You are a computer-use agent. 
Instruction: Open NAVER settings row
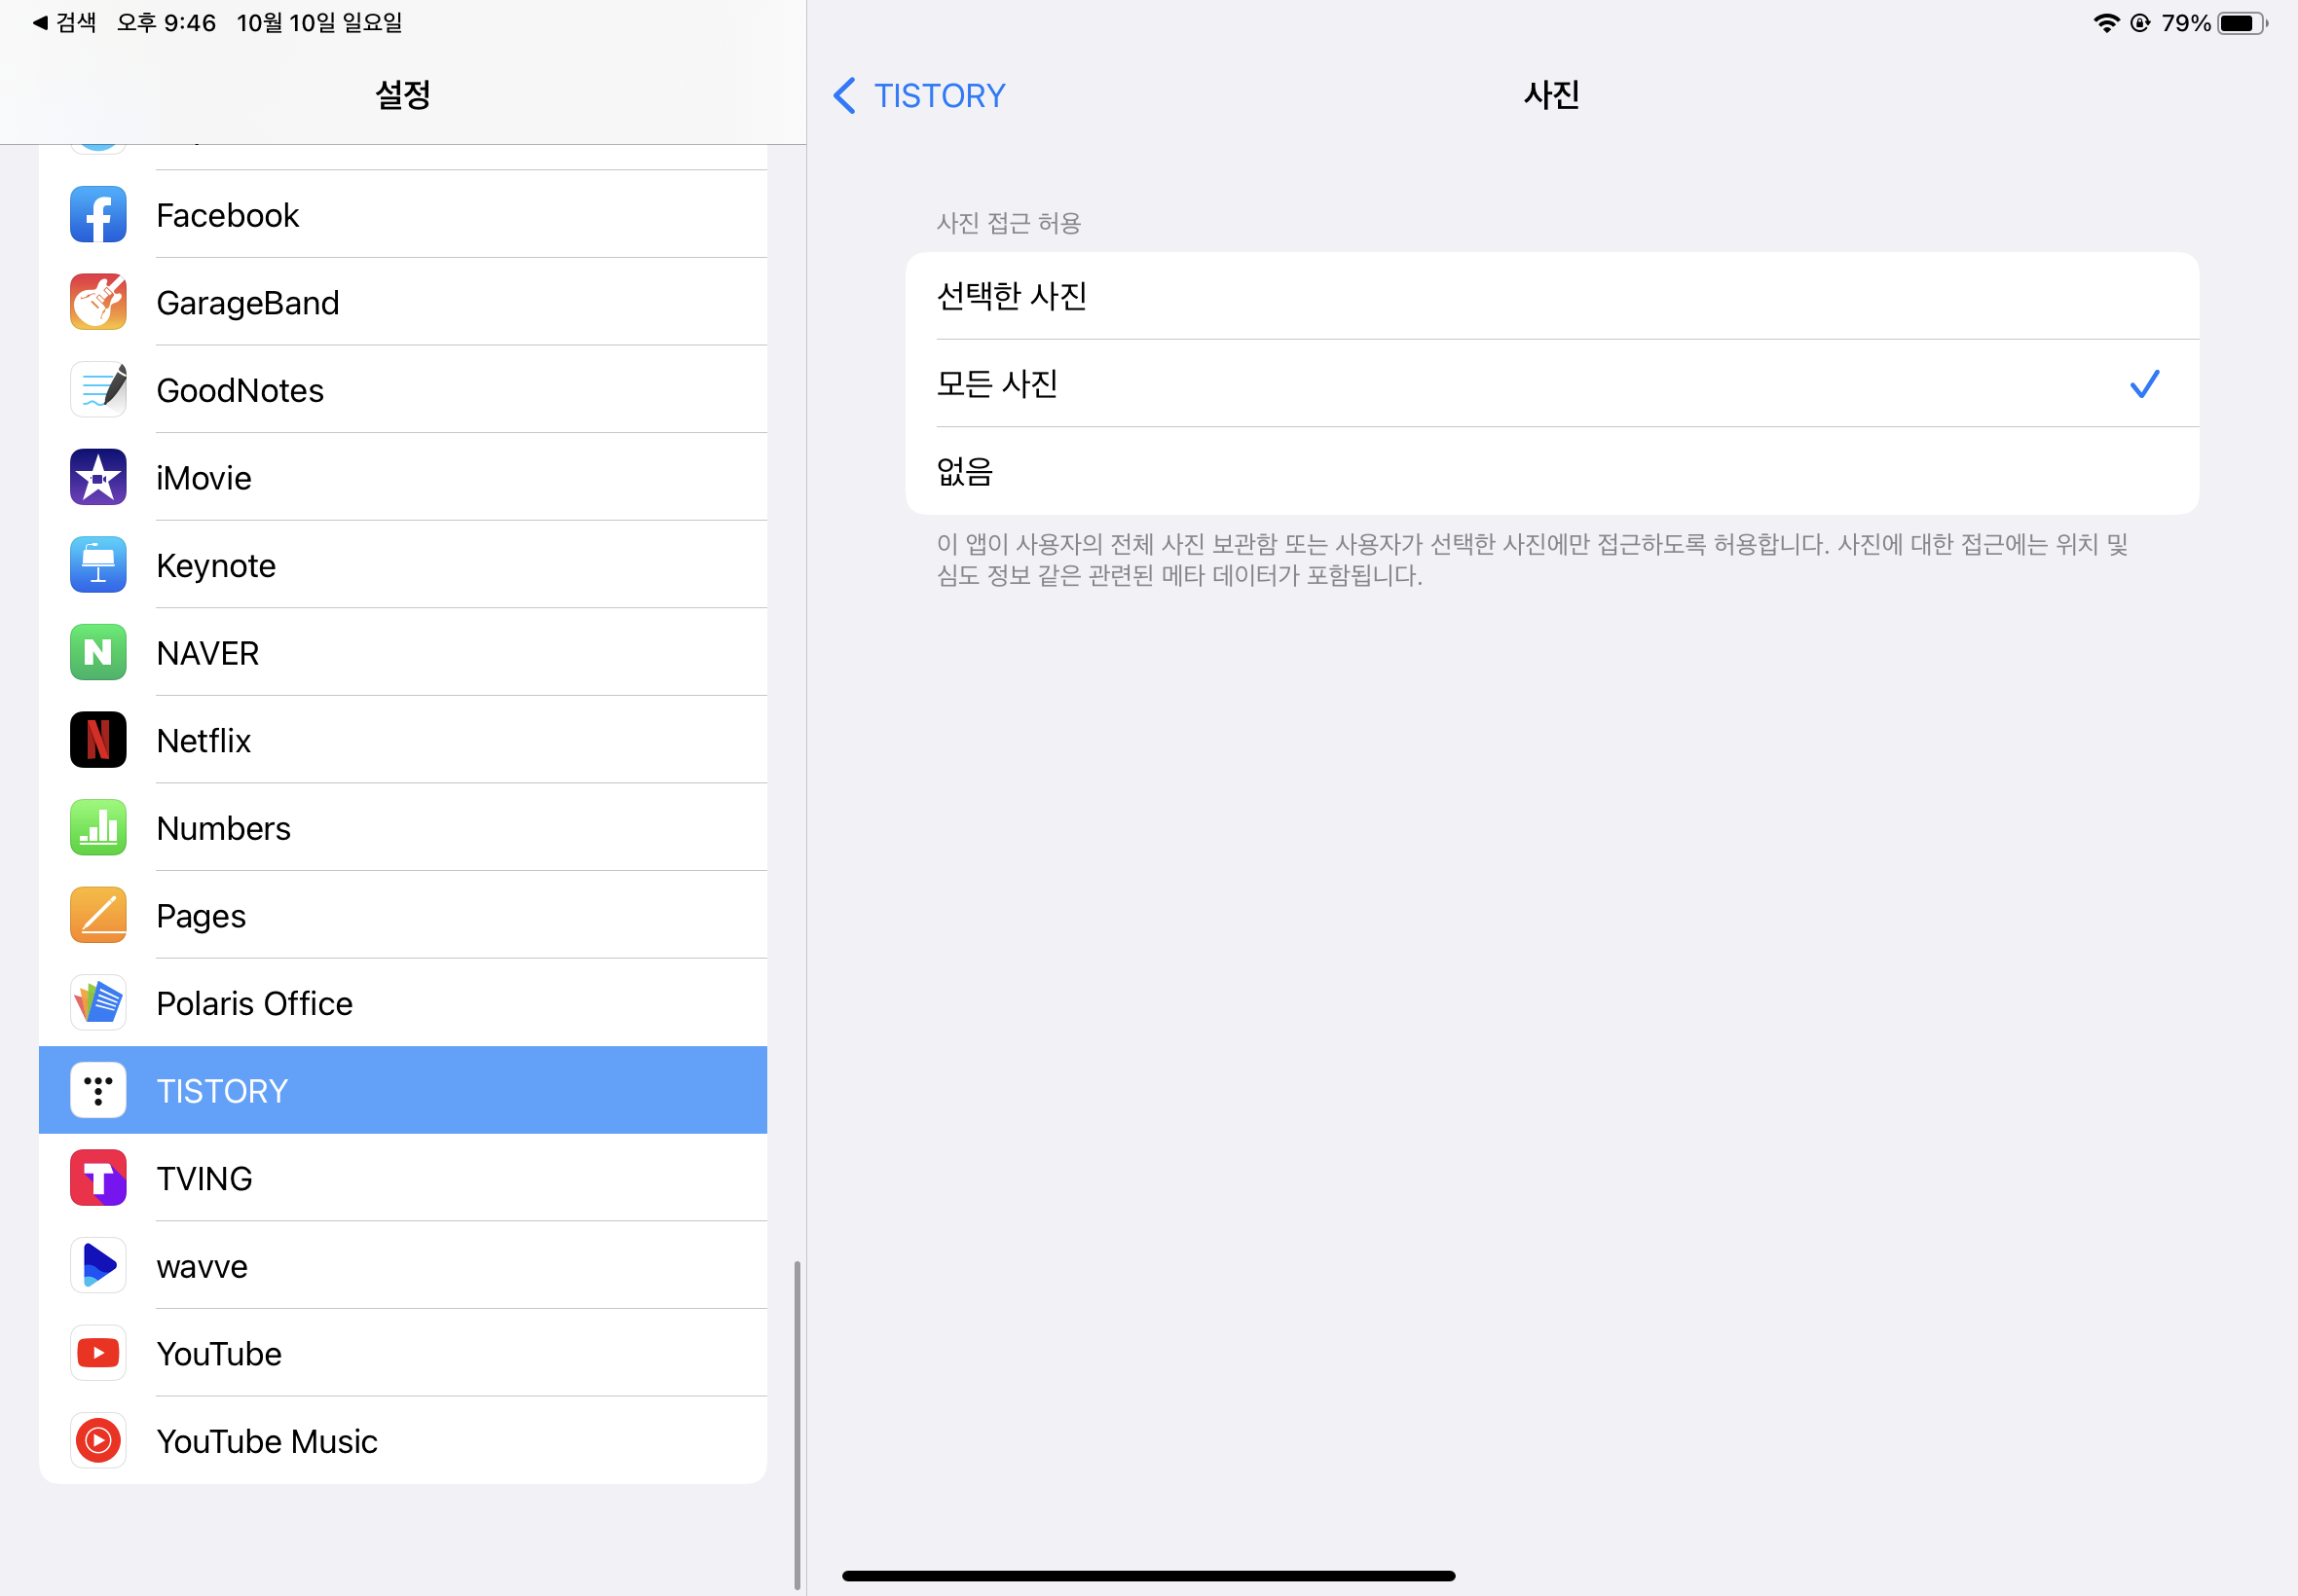tap(403, 652)
